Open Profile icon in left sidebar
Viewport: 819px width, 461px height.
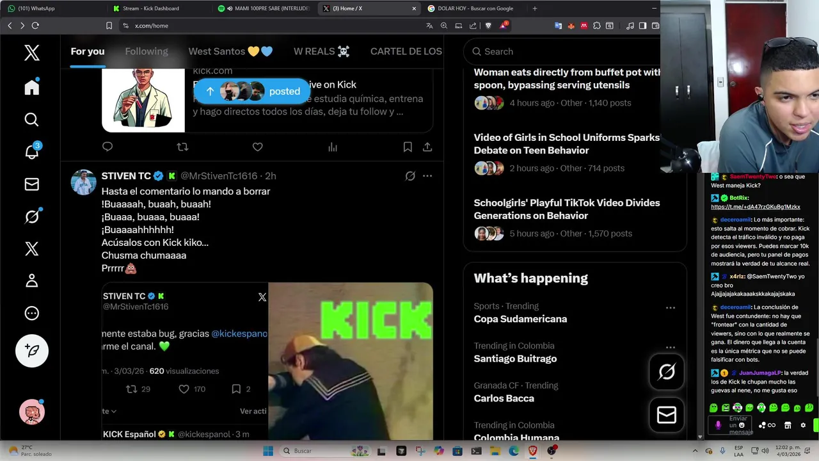coord(32,280)
